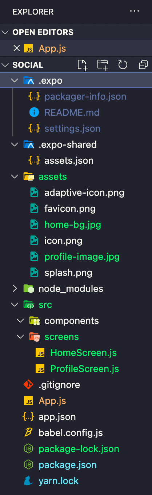The width and height of the screenshot is (152, 495).
Task: Collapse the .expo folder
Action: tap(15, 80)
